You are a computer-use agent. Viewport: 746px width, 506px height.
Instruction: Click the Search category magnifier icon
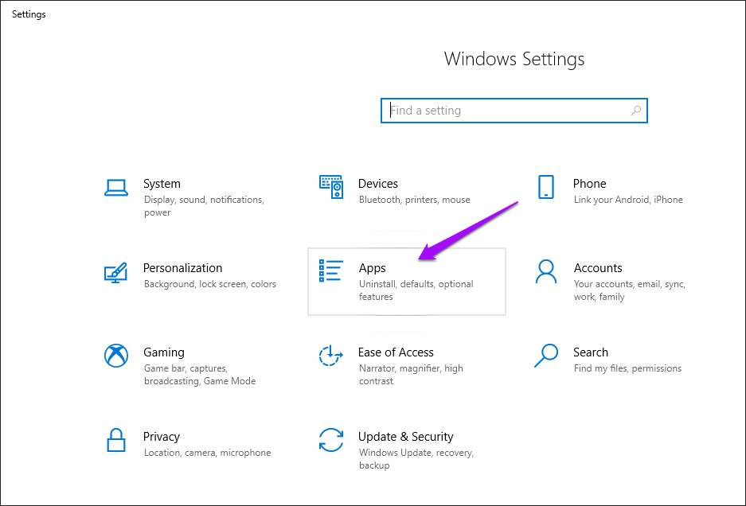546,355
